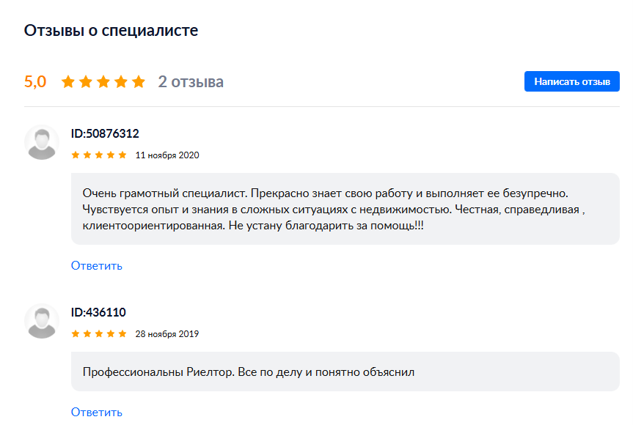Image resolution: width=633 pixels, height=425 pixels.
Task: Click the profile avatar of reviewer ID:50876312
Action: tap(40, 142)
